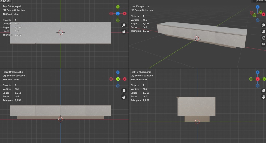Click the 3D cursor in Right Orthographic view
Screen dimensions: 266x143
pyautogui.click(x=197, y=122)
